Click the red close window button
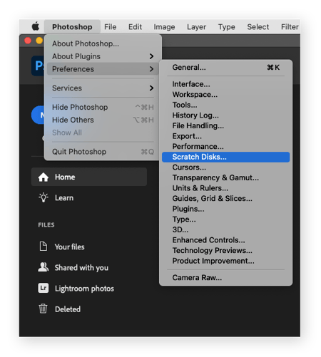 point(28,41)
